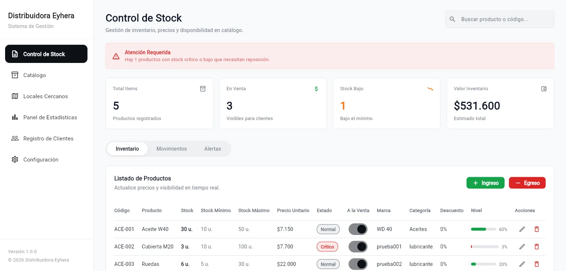566x271 pixels.
Task: Click the archive box icon on Total Items card
Action: [x=203, y=89]
